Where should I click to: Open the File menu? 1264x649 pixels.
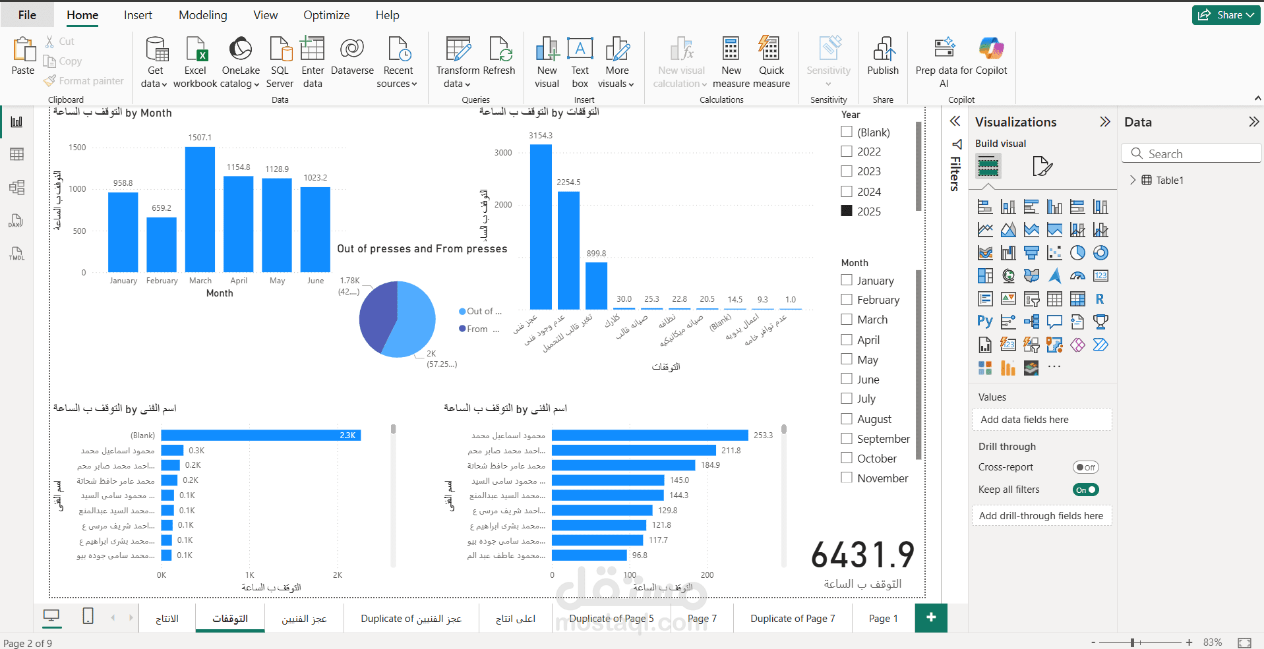coord(27,14)
